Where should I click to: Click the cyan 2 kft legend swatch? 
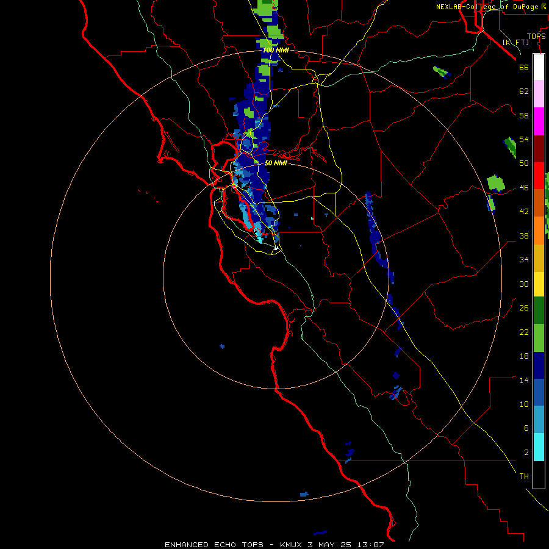[539, 447]
